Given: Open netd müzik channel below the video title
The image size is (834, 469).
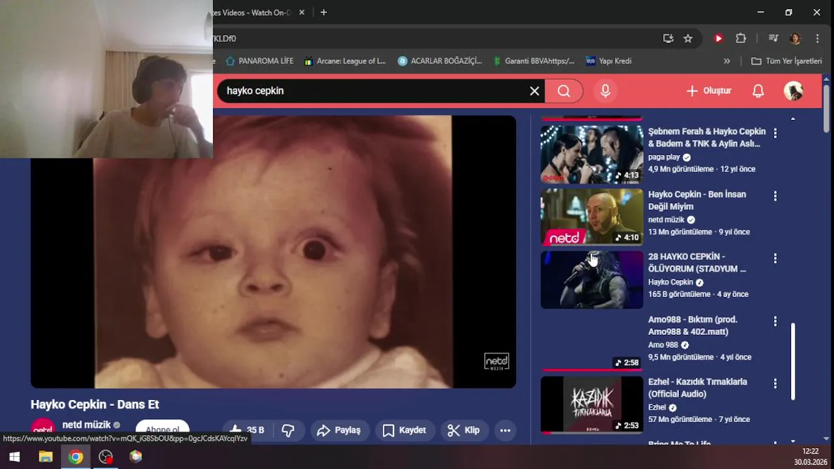Looking at the screenshot, I should tap(87, 425).
